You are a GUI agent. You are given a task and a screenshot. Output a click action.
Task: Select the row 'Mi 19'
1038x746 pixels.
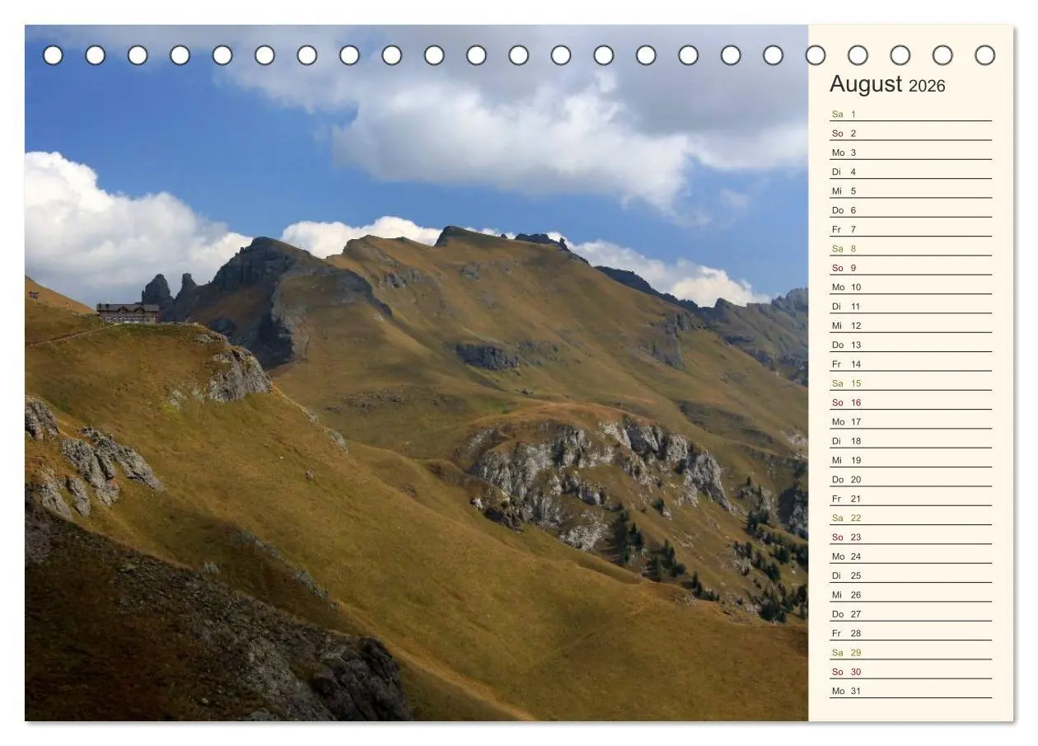click(910, 460)
